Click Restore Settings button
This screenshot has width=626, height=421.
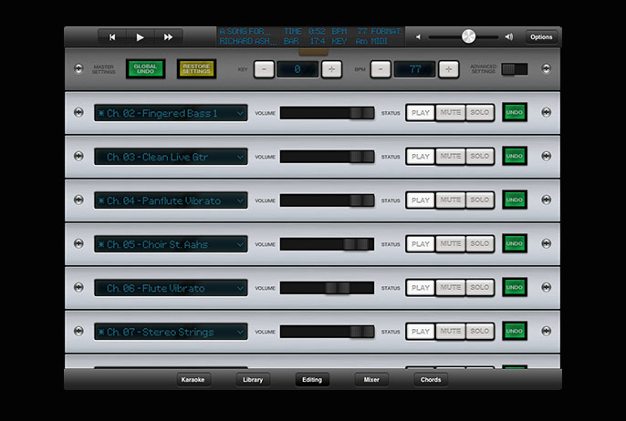(x=196, y=69)
